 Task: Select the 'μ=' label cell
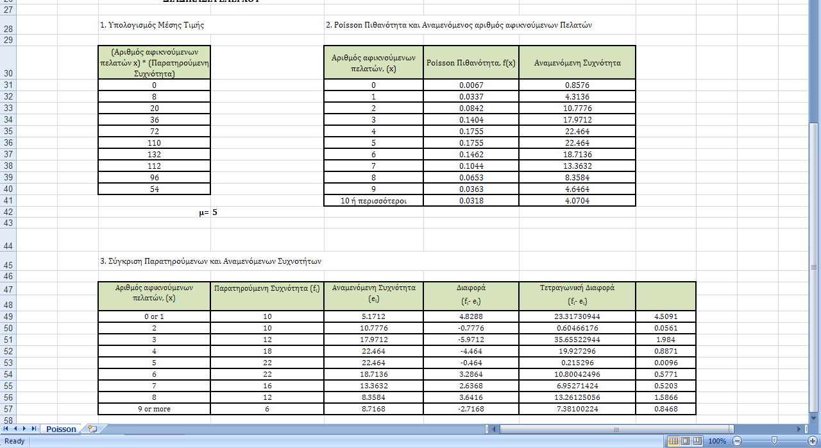coord(154,212)
